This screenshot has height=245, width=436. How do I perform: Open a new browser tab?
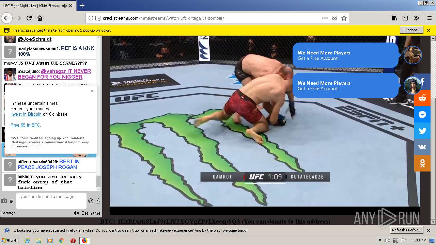tap(82, 5)
